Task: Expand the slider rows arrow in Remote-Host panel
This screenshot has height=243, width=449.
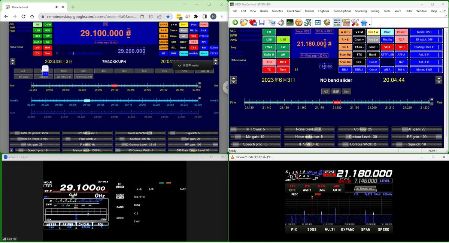Action: (x=12, y=150)
